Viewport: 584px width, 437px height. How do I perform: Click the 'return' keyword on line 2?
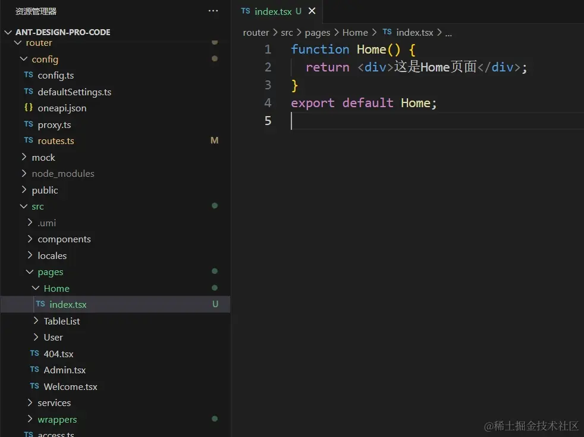click(x=327, y=67)
